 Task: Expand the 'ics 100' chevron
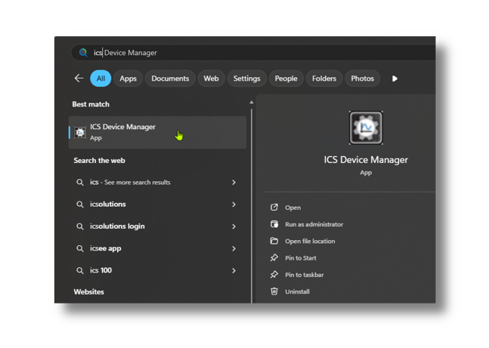[x=234, y=271]
